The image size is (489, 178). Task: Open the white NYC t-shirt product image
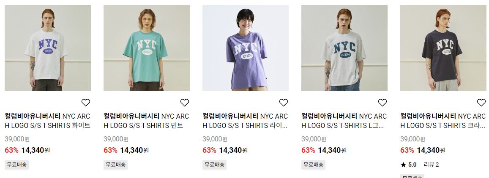pos(48,48)
